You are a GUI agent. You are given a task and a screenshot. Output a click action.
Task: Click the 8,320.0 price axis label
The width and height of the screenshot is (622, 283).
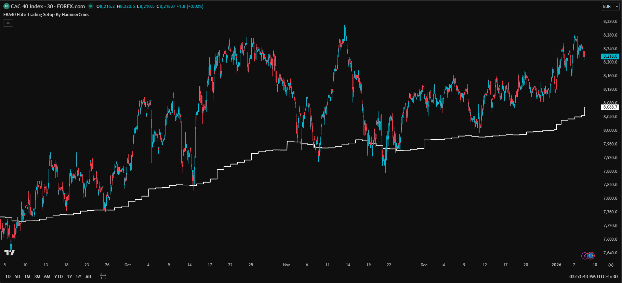(610, 21)
